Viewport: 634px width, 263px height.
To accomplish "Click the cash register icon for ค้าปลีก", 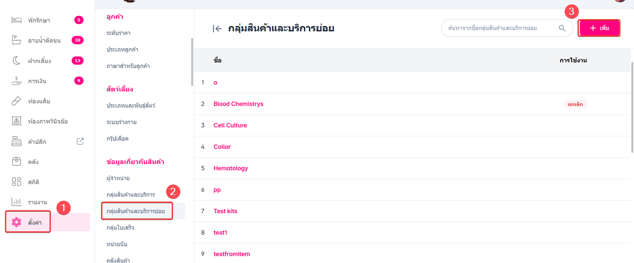I will coord(16,142).
